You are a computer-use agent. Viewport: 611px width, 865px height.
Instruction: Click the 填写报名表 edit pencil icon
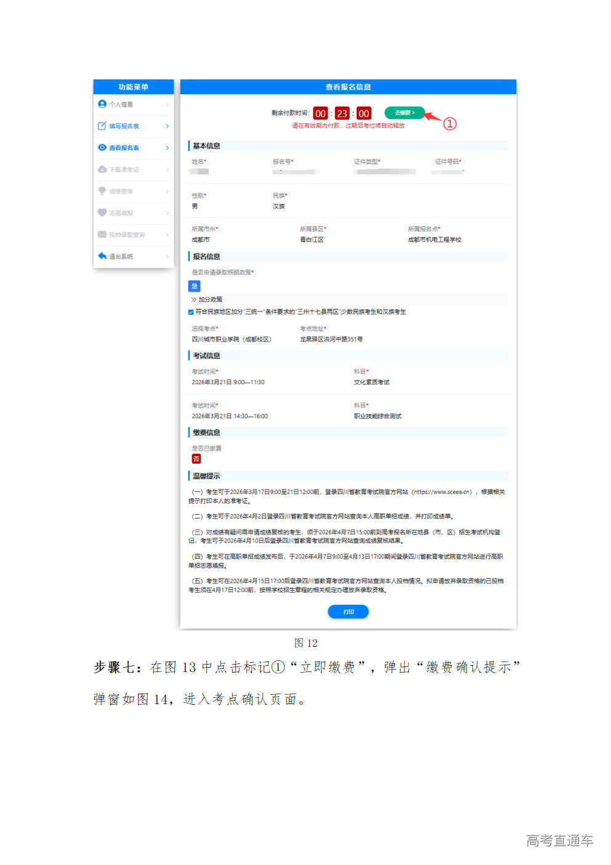[x=102, y=126]
